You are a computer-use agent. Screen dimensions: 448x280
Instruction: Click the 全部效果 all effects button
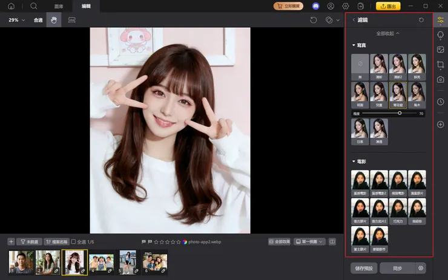coord(280,242)
